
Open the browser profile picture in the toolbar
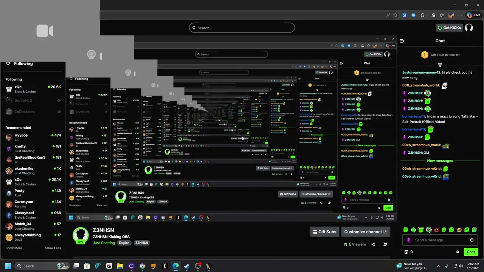[451, 15]
